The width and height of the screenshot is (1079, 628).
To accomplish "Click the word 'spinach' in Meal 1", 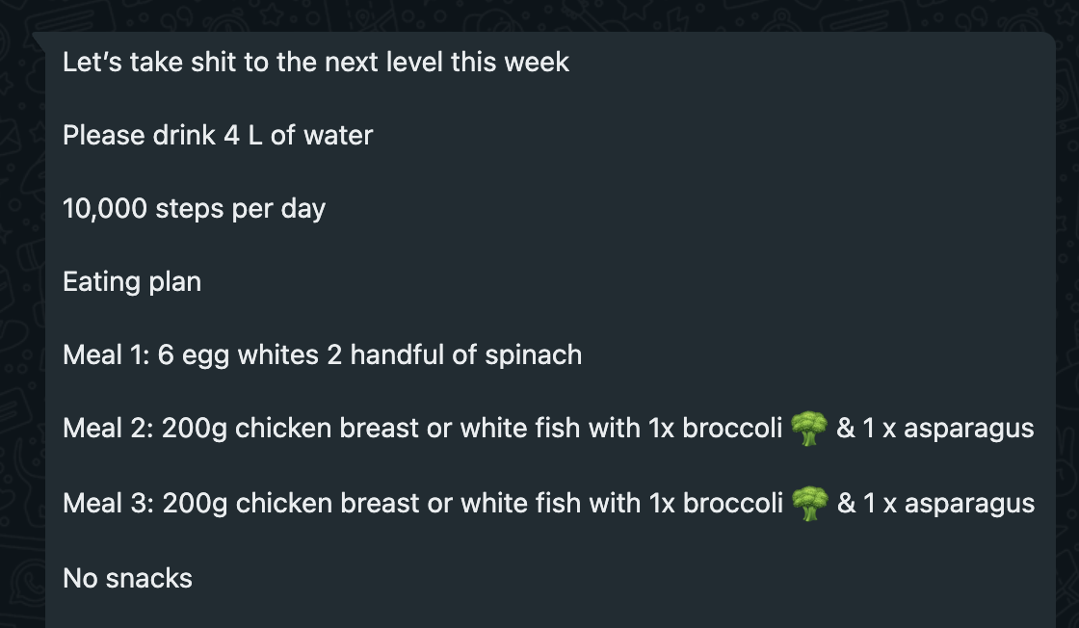I will coord(534,356).
